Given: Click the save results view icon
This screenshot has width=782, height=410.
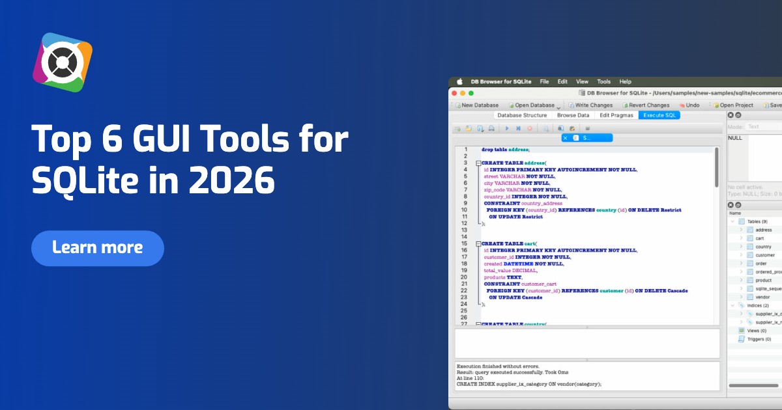Looking at the screenshot, I should (x=545, y=129).
